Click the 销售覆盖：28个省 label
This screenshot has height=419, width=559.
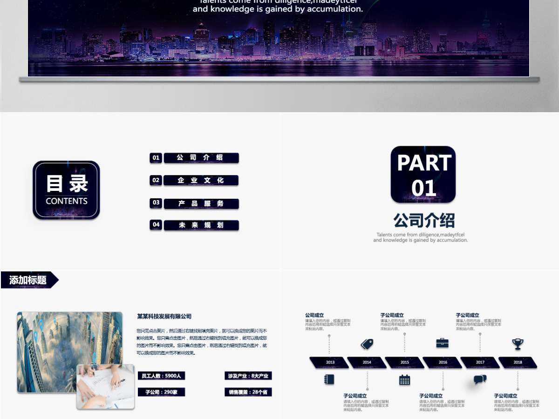pos(248,392)
